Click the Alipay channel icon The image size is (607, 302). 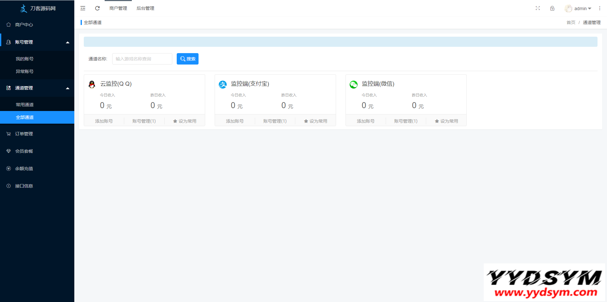pyautogui.click(x=223, y=84)
